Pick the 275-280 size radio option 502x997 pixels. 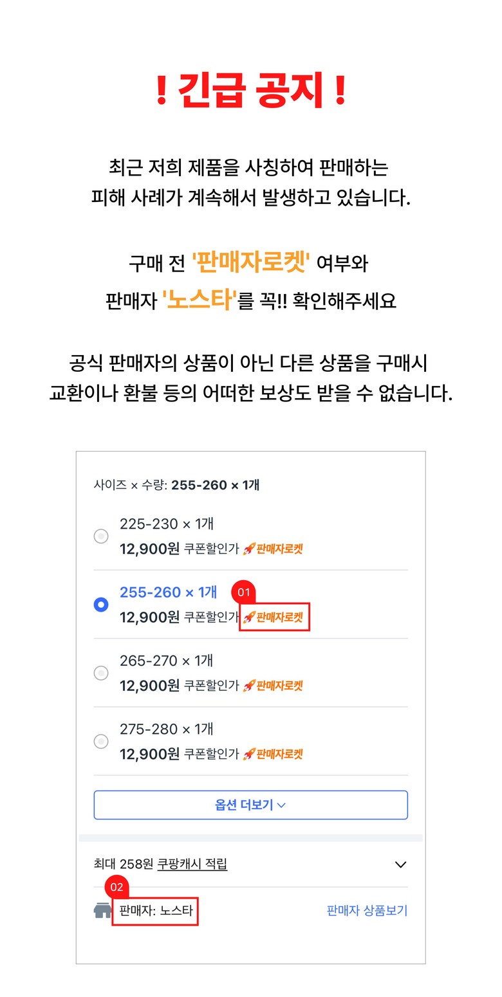pyautogui.click(x=101, y=742)
